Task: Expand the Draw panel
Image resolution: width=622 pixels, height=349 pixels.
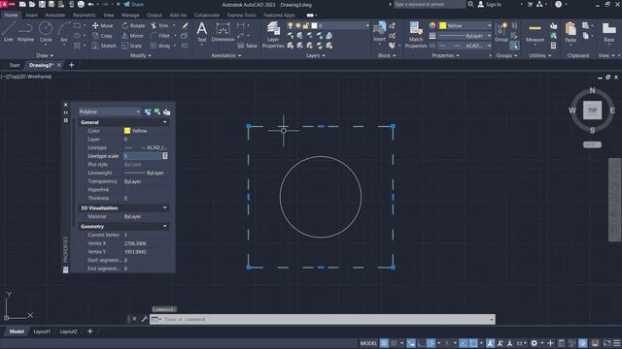Action: coord(45,56)
